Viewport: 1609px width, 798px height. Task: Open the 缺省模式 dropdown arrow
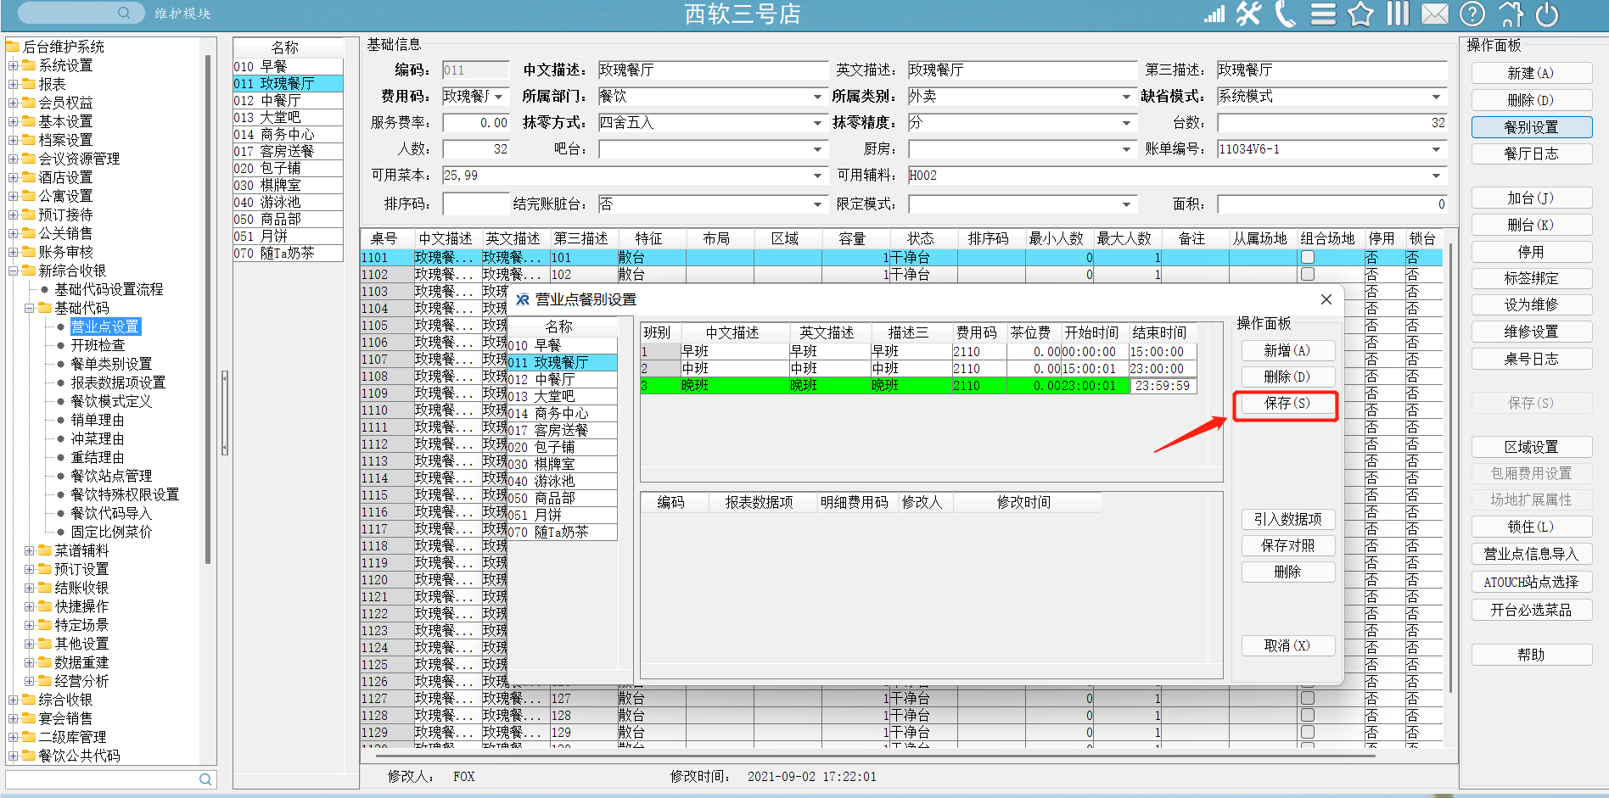(x=1436, y=97)
